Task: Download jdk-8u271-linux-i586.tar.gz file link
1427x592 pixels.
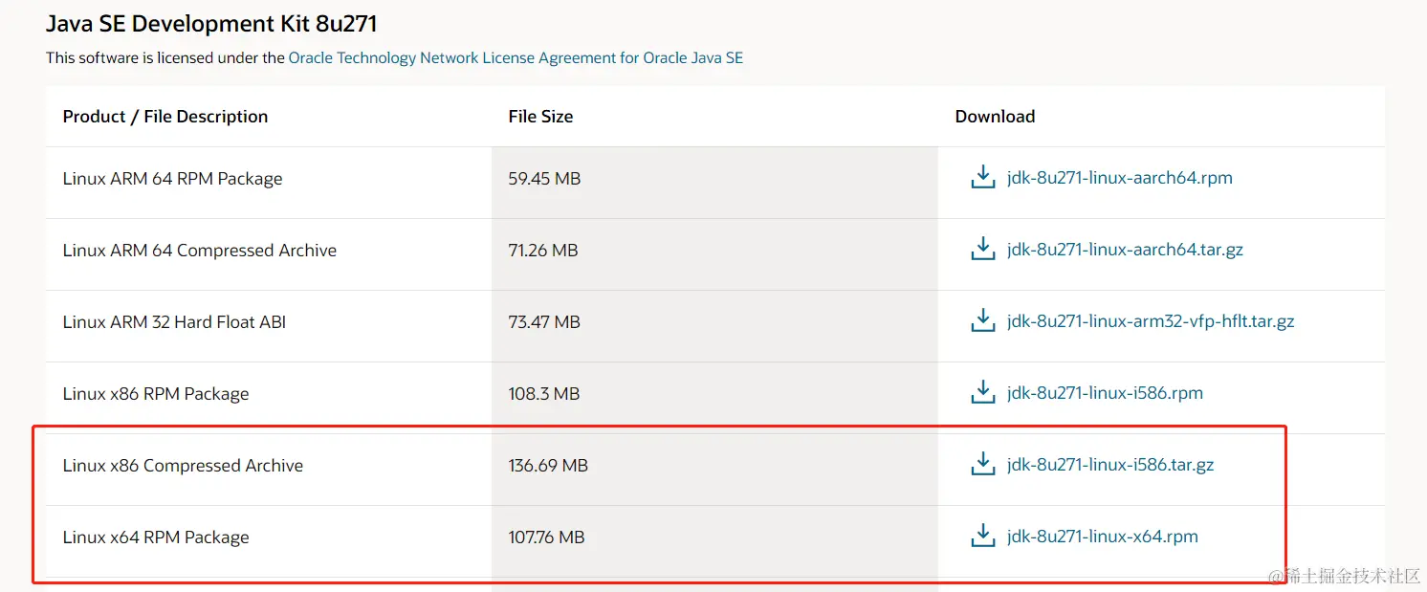Action: coord(1110,465)
